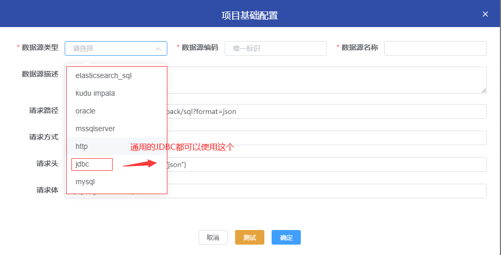Collapse the 数据源类型 dropdown arrow
Image resolution: width=501 pixels, height=255 pixels.
pyautogui.click(x=158, y=48)
